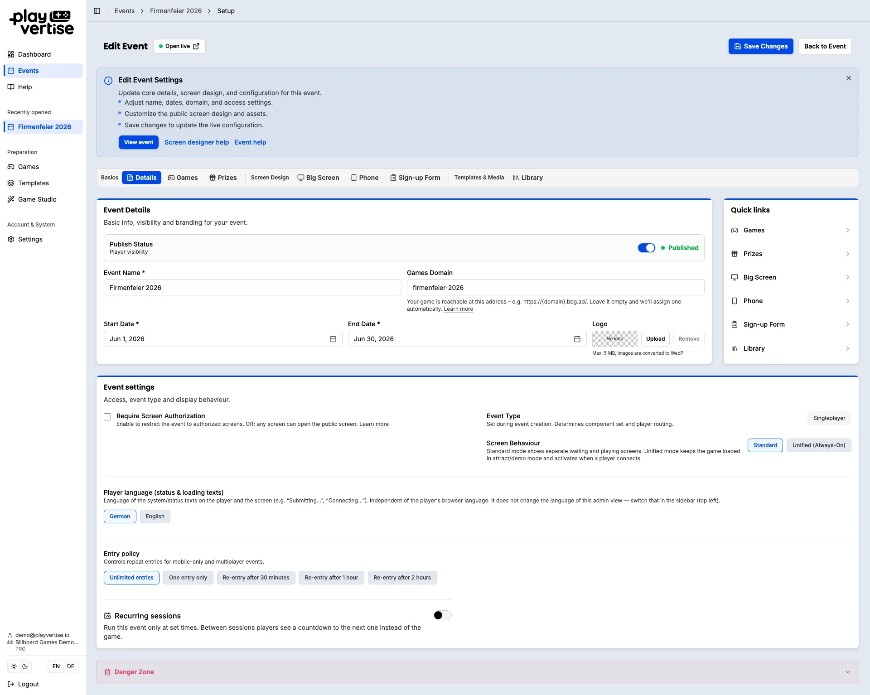Open the End Date calendar picker icon
Screen dimensions: 870x695
coord(577,339)
